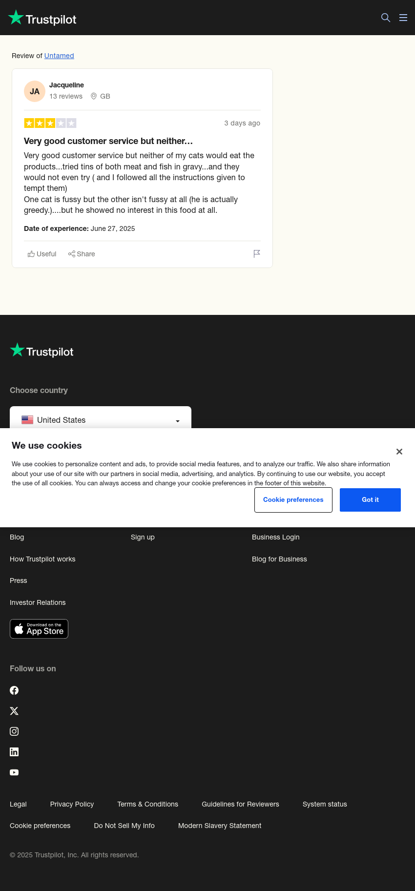Mark the review as Useful

[x=42, y=254]
